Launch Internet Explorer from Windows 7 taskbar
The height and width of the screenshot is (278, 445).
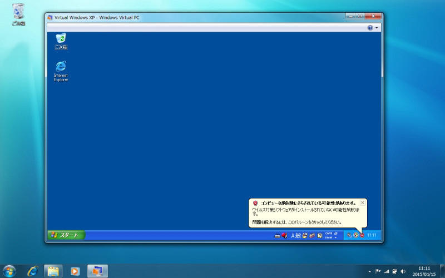pos(33,271)
